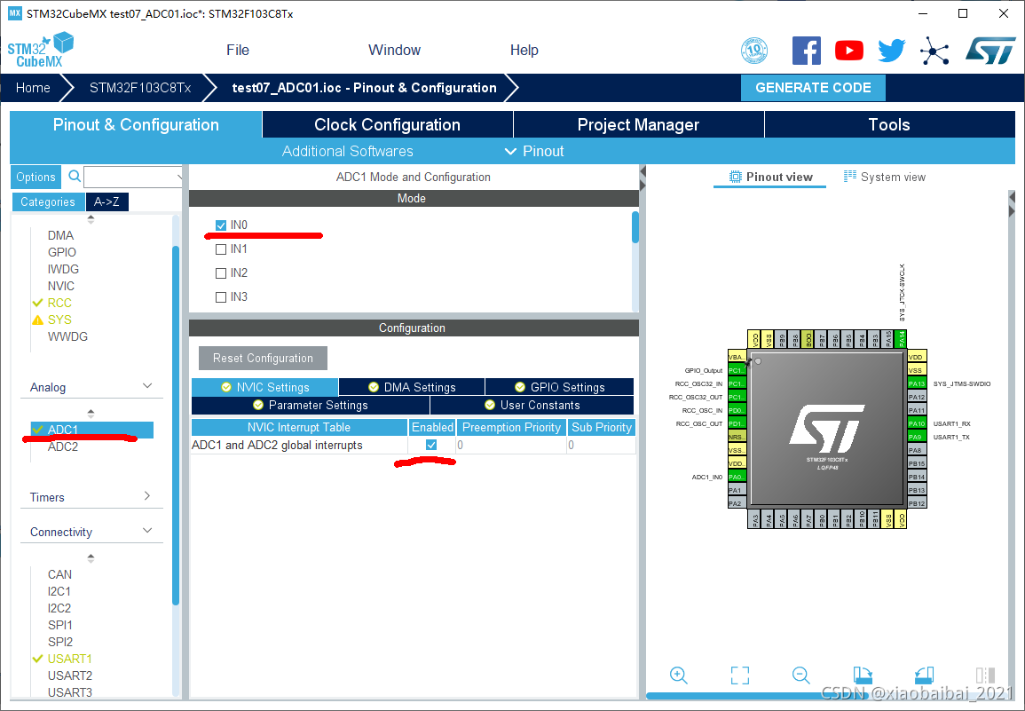This screenshot has height=711, width=1025.
Task: Enable the IN1 channel checkbox
Action: click(x=221, y=249)
